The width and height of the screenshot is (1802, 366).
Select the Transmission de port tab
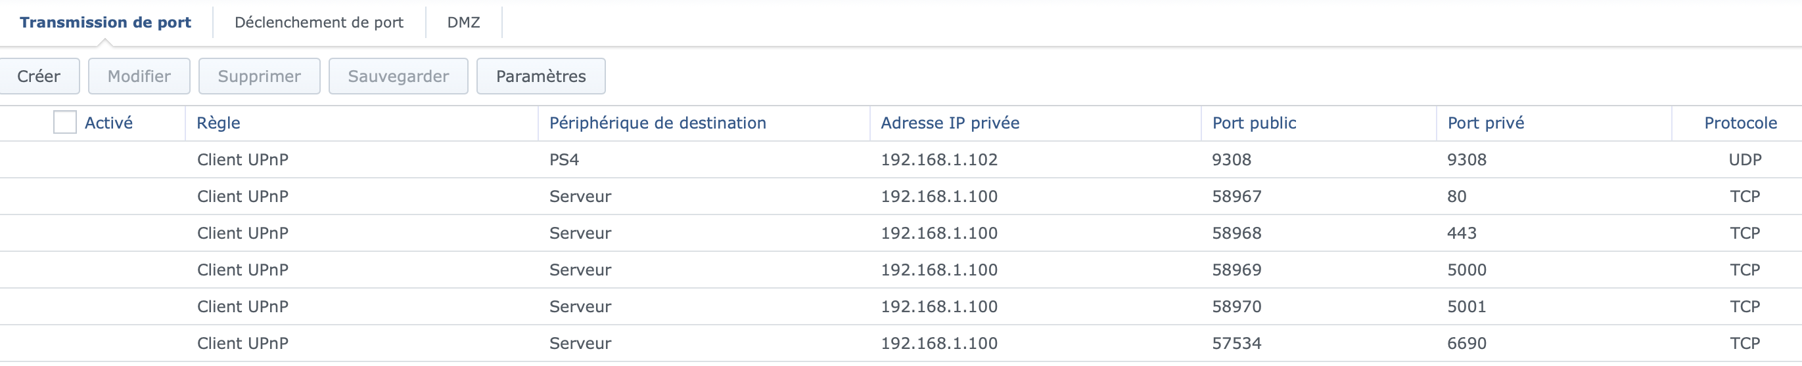[x=105, y=22]
